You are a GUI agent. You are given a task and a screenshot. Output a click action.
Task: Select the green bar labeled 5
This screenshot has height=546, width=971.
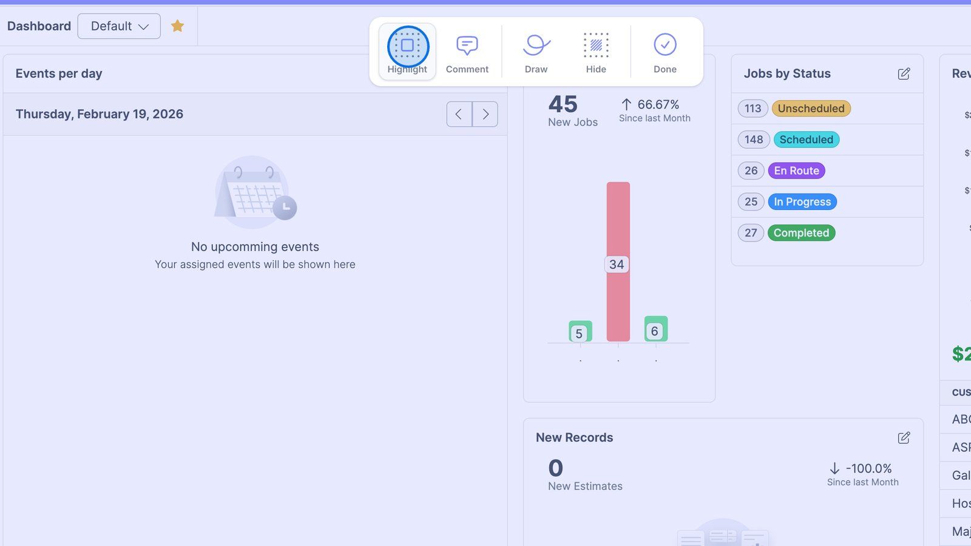point(580,331)
